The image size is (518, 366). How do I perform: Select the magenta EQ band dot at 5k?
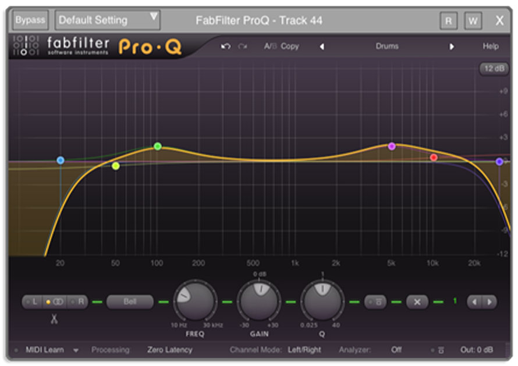(392, 146)
